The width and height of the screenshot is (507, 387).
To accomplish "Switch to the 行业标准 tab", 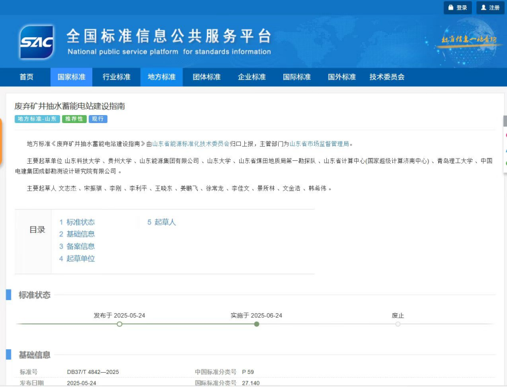I will [116, 77].
